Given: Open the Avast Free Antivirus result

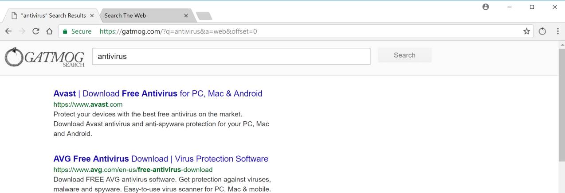Looking at the screenshot, I should tap(157, 93).
